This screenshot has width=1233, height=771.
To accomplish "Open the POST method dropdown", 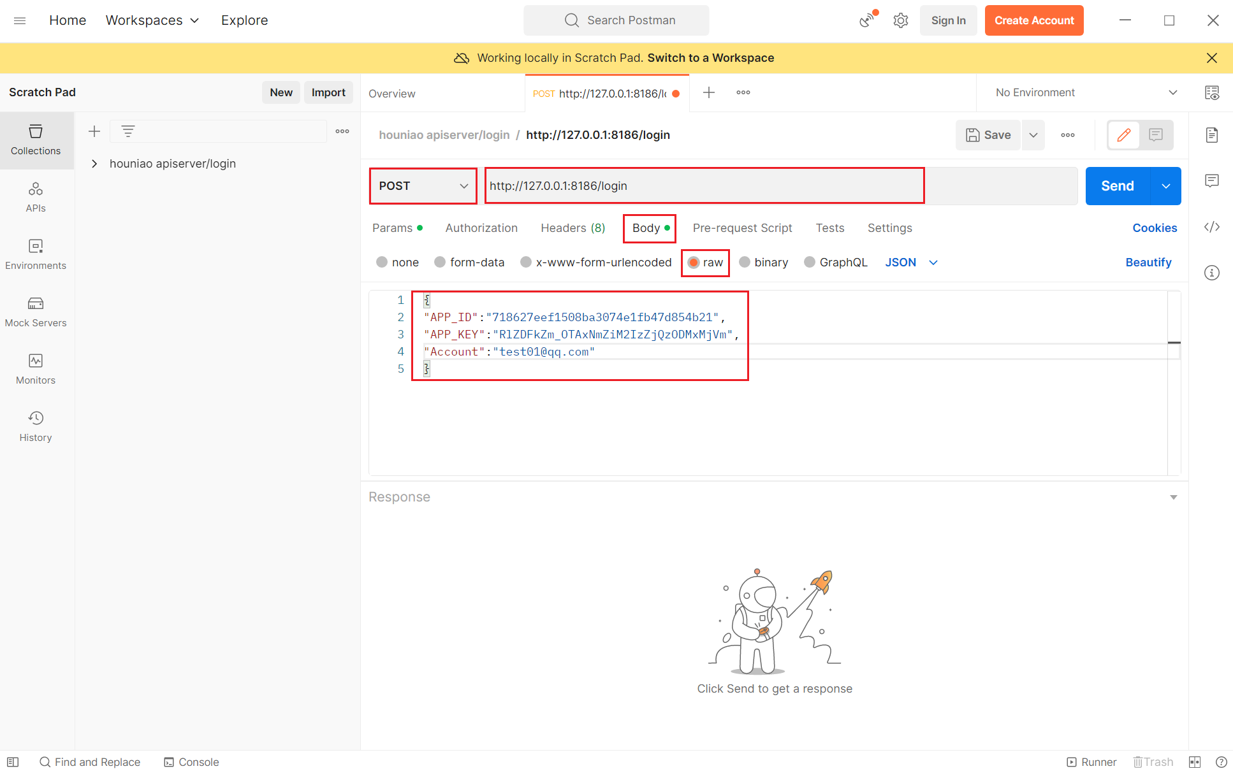I will point(423,186).
